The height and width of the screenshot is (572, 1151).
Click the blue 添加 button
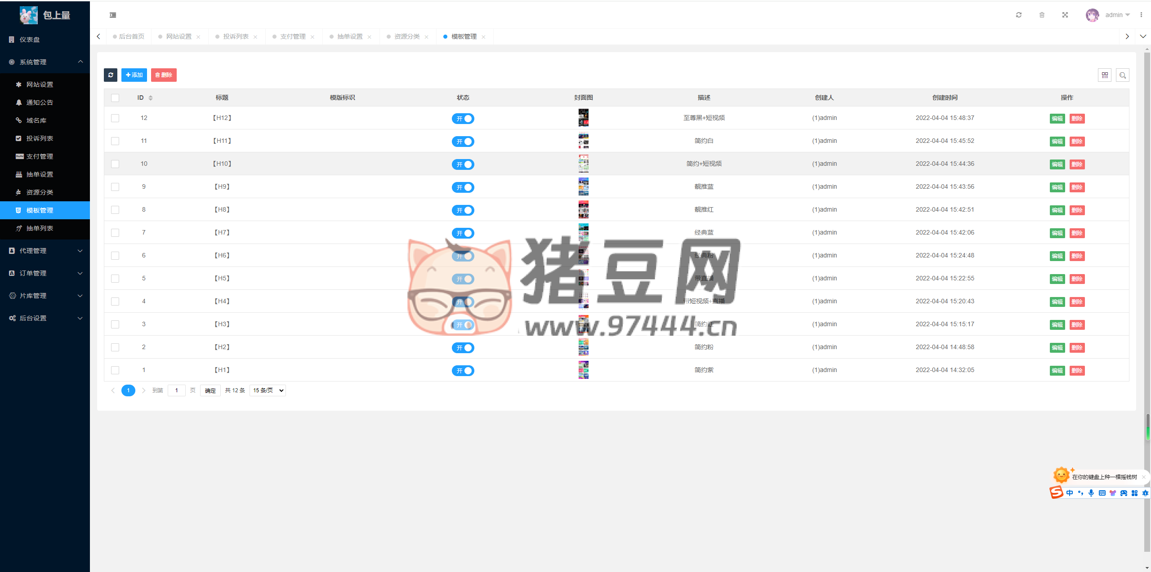point(134,75)
